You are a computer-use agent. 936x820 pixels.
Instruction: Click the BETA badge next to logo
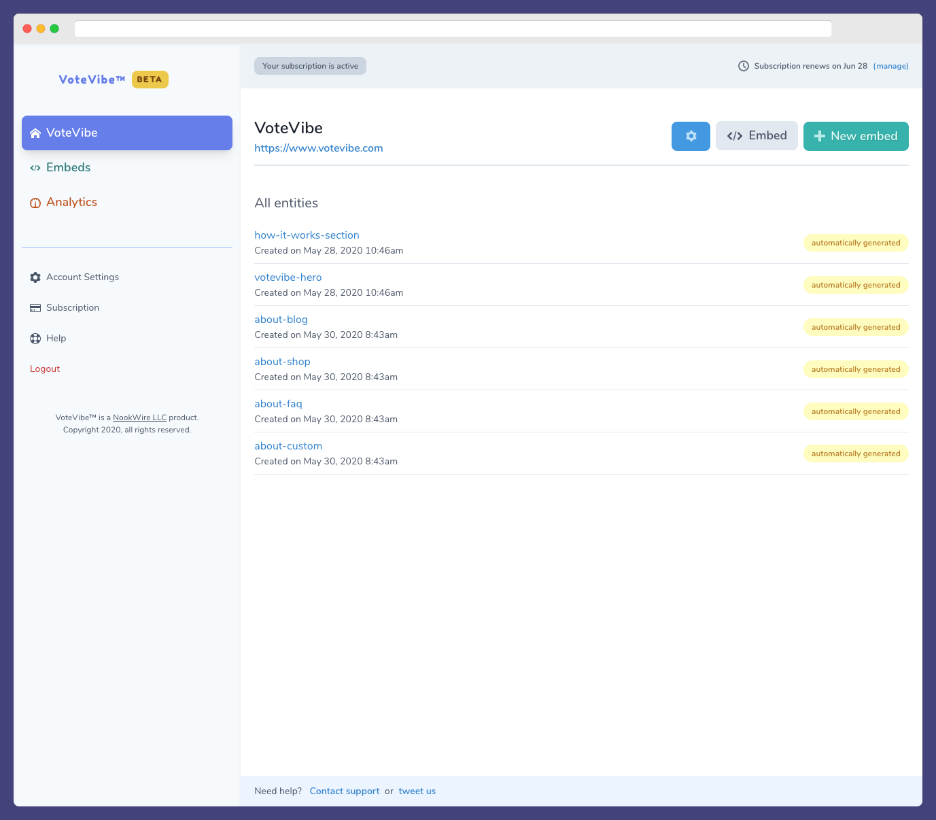(150, 80)
